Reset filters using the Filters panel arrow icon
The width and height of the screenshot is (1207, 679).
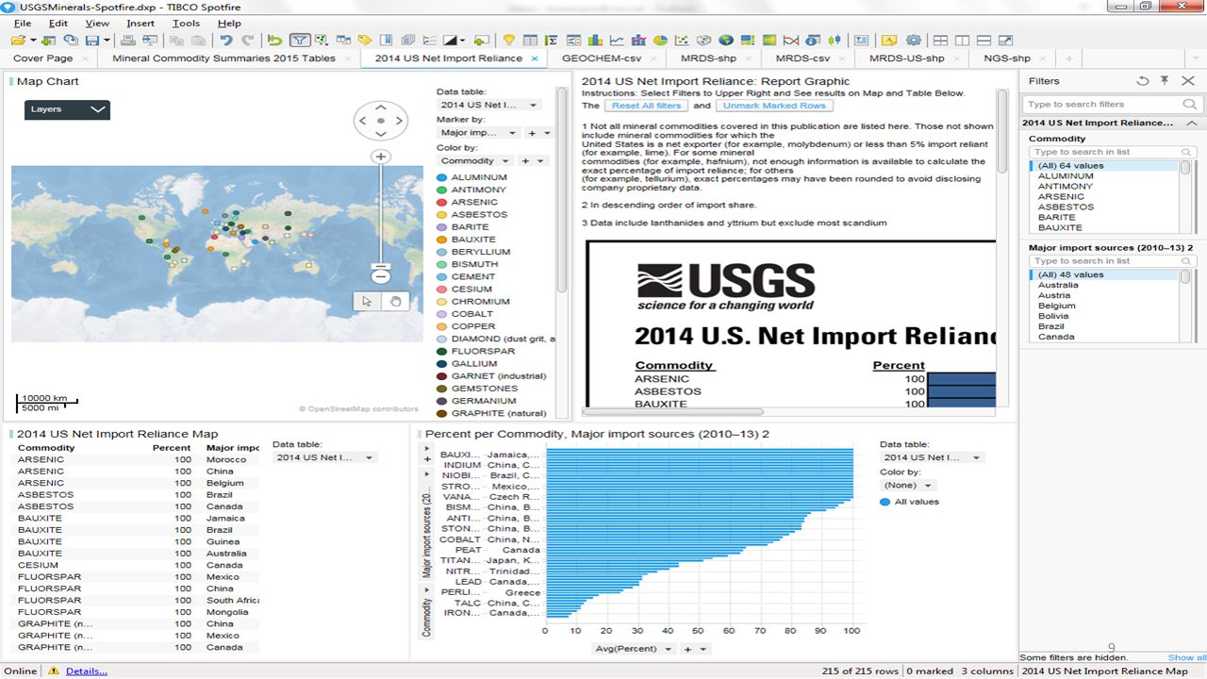pyautogui.click(x=1143, y=81)
